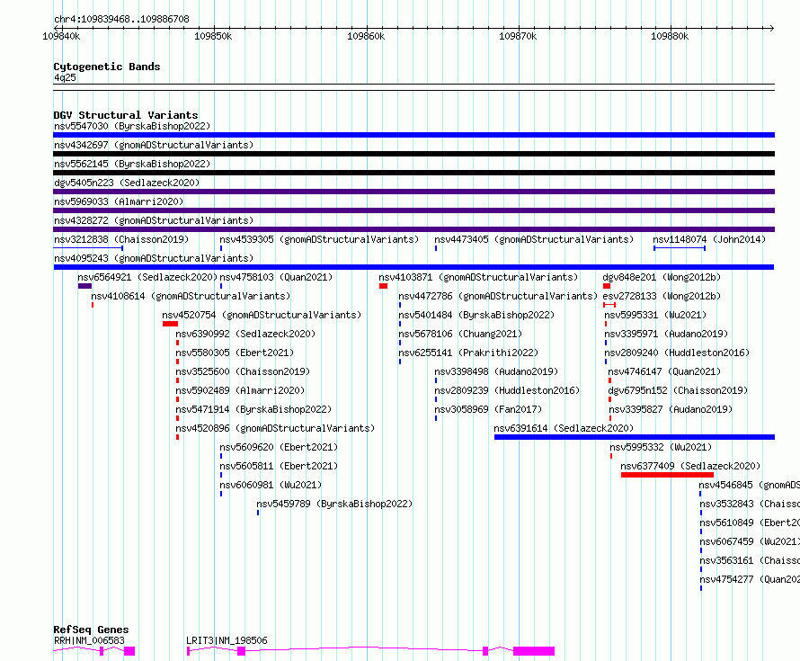Open nsv4520754 (gnomADStructuralVariants) label

click(262, 315)
